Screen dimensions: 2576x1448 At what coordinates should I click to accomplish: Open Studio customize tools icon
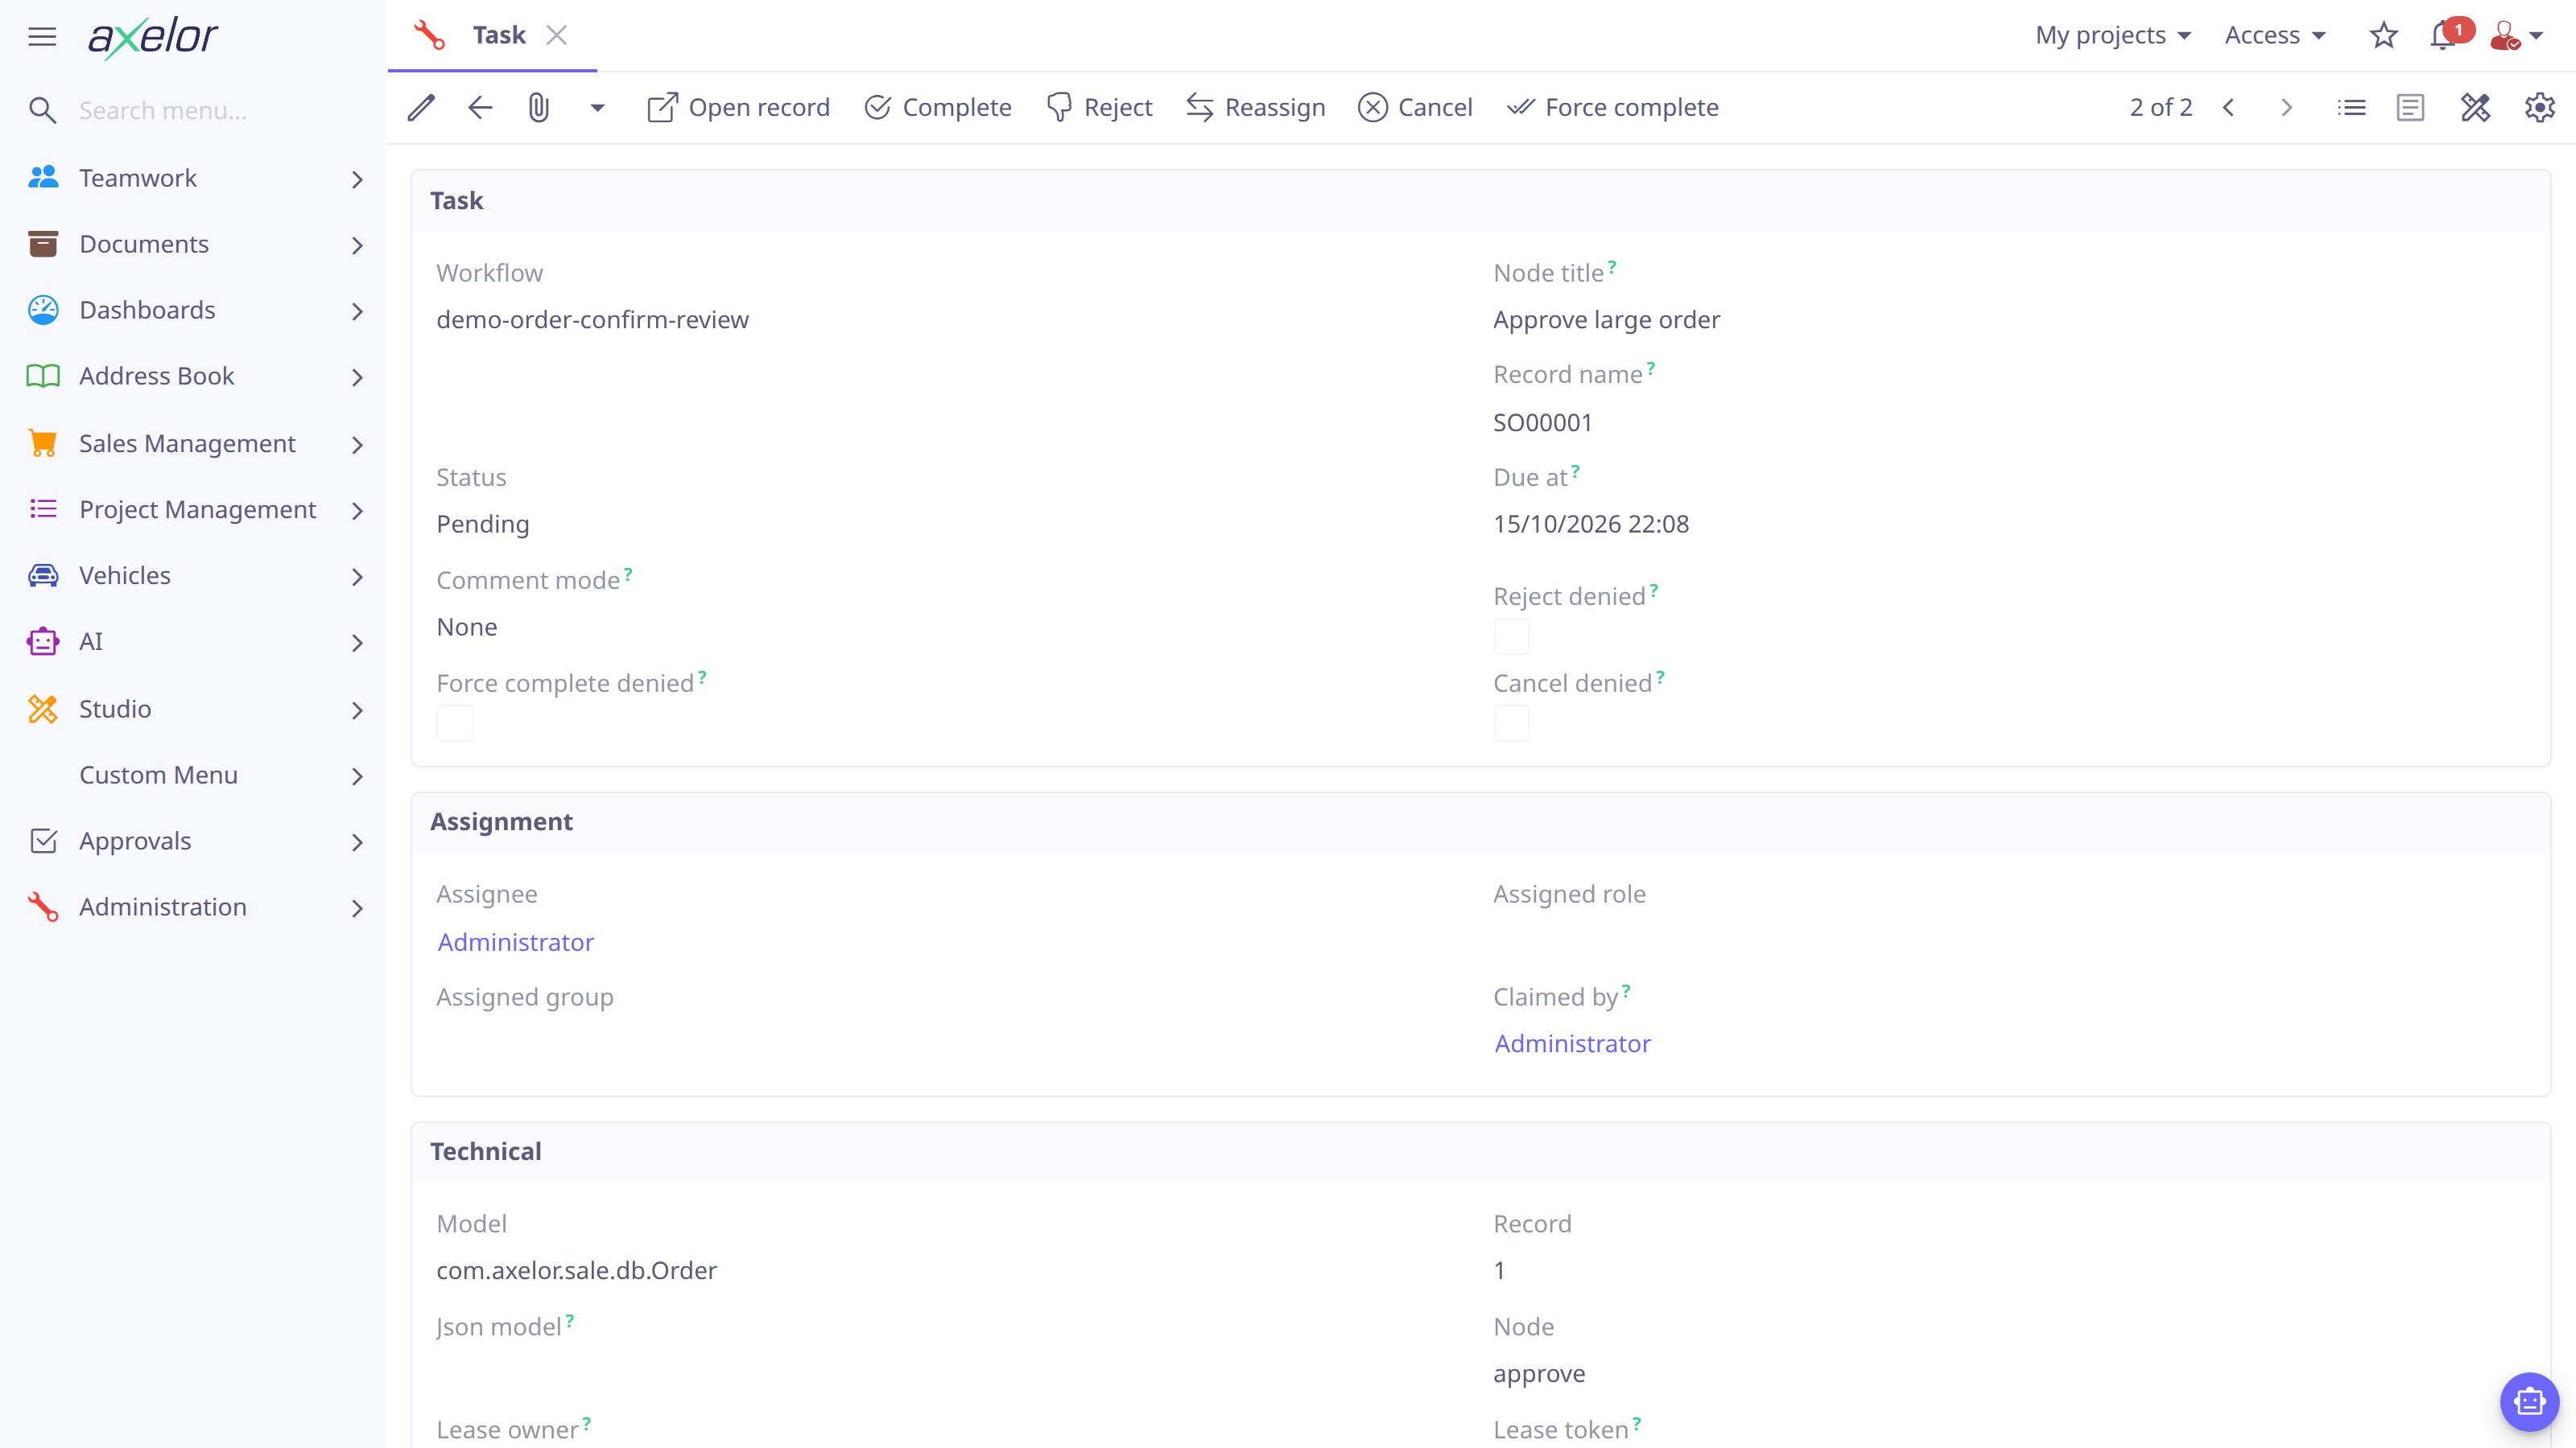pyautogui.click(x=2476, y=107)
